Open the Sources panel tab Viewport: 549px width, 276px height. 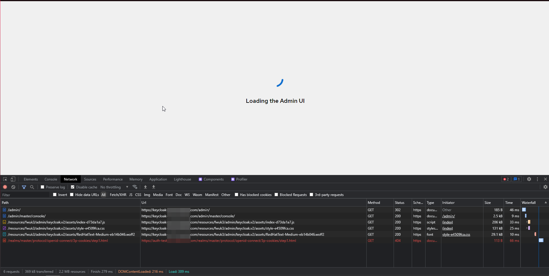(90, 179)
